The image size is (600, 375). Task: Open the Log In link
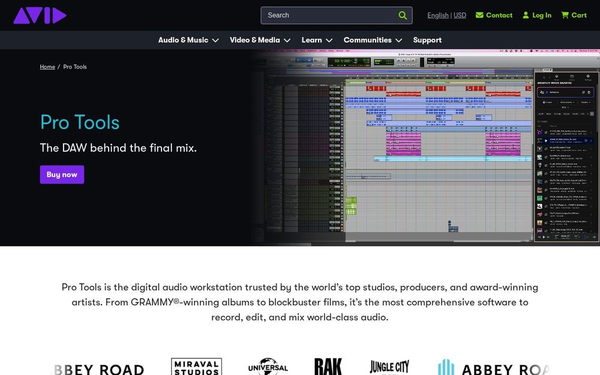(537, 15)
